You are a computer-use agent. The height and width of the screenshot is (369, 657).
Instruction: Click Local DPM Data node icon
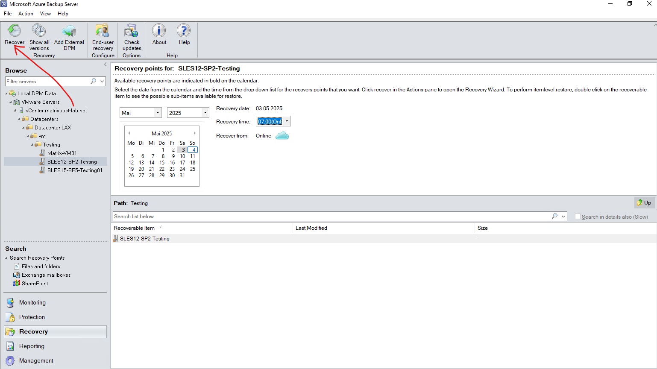(x=12, y=93)
